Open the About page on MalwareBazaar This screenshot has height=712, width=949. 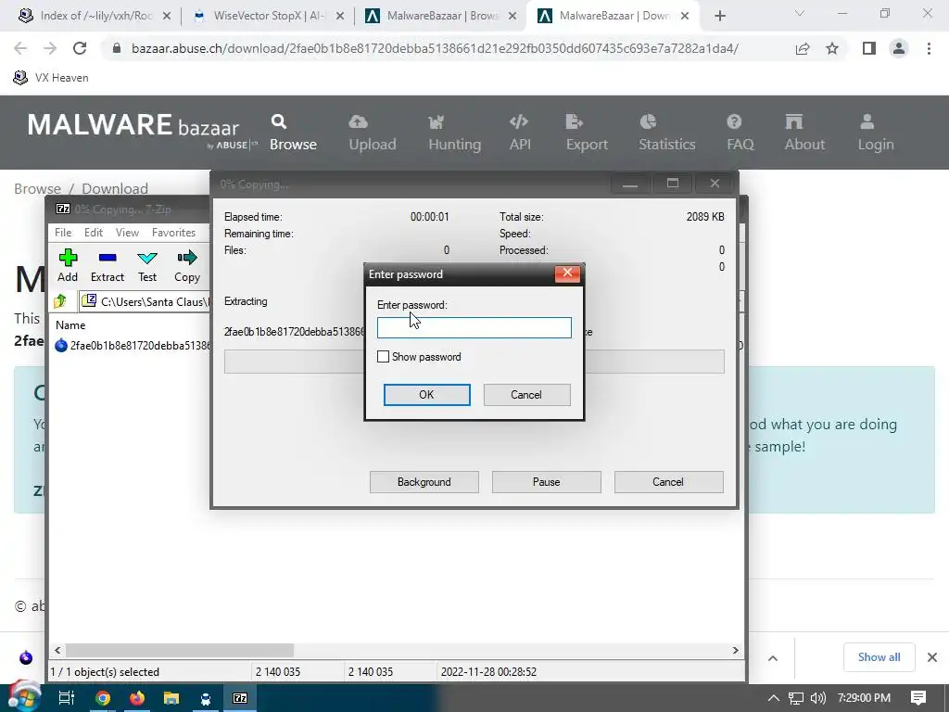[804, 133]
